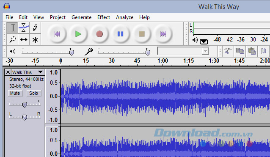Select the Multi-tool asterisk mode
270x157 pixels.
click(35, 39)
